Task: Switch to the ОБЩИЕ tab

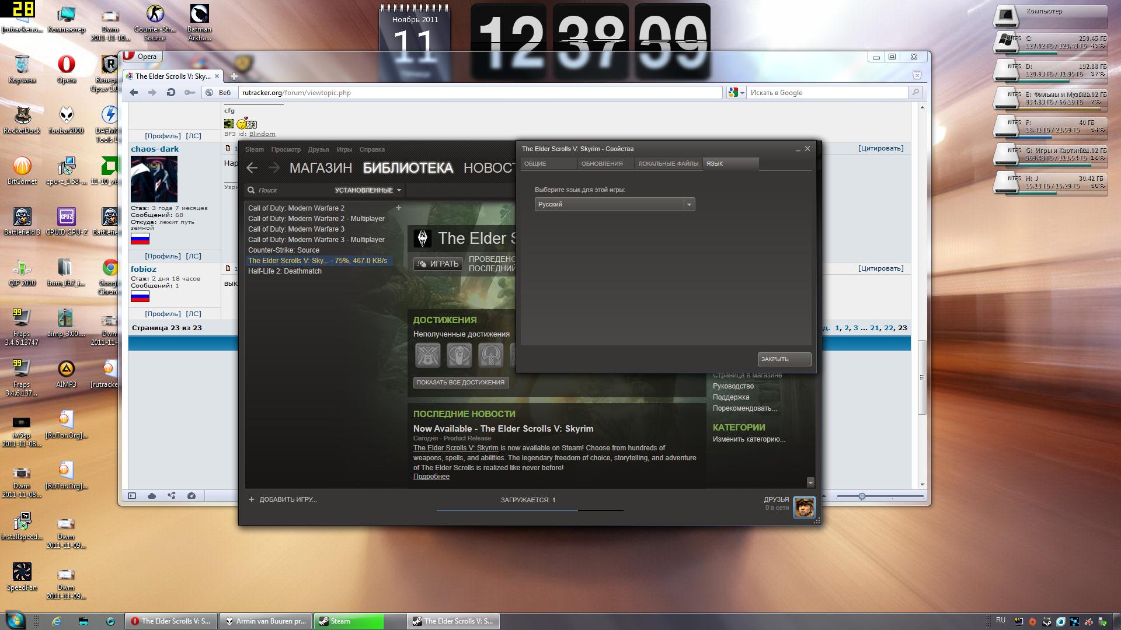Action: [x=548, y=164]
